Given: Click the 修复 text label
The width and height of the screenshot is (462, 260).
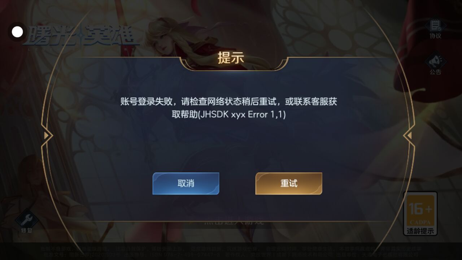Looking at the screenshot, I should 27,230.
